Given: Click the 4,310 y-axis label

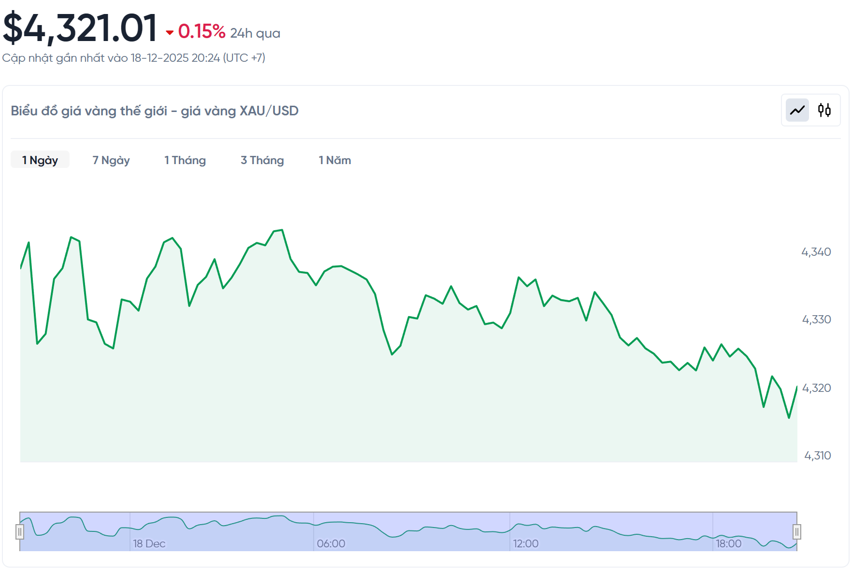Looking at the screenshot, I should click(817, 456).
